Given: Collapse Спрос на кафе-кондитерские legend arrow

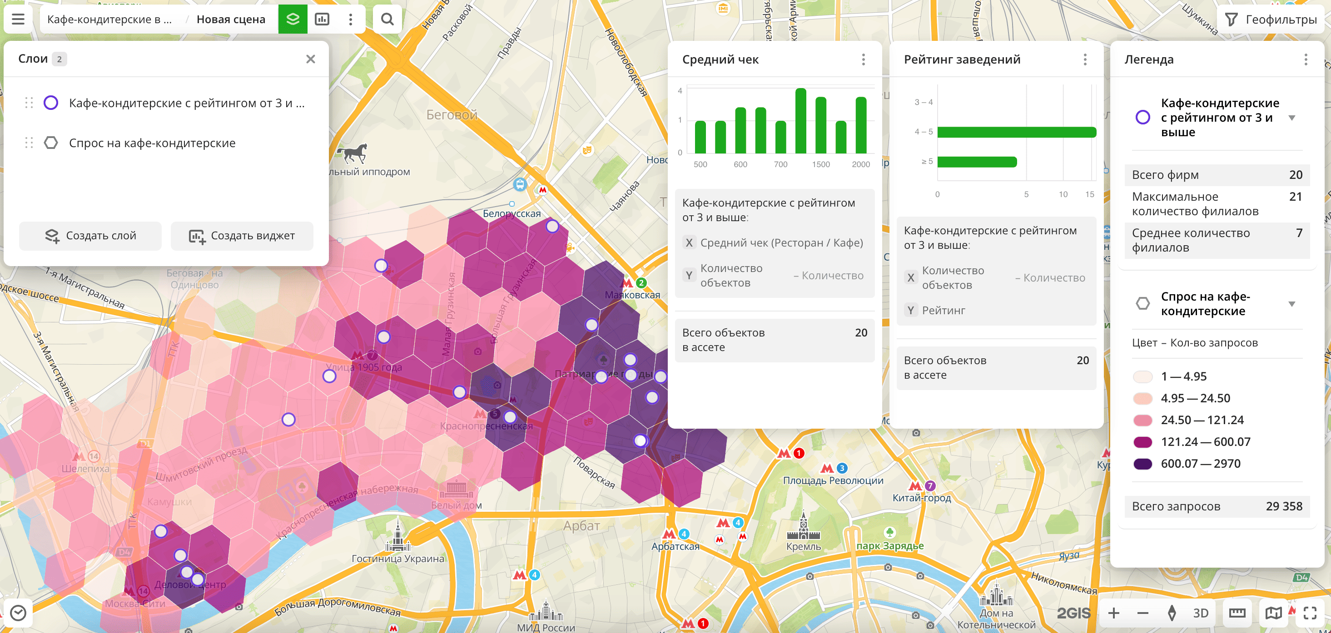Looking at the screenshot, I should pyautogui.click(x=1292, y=304).
